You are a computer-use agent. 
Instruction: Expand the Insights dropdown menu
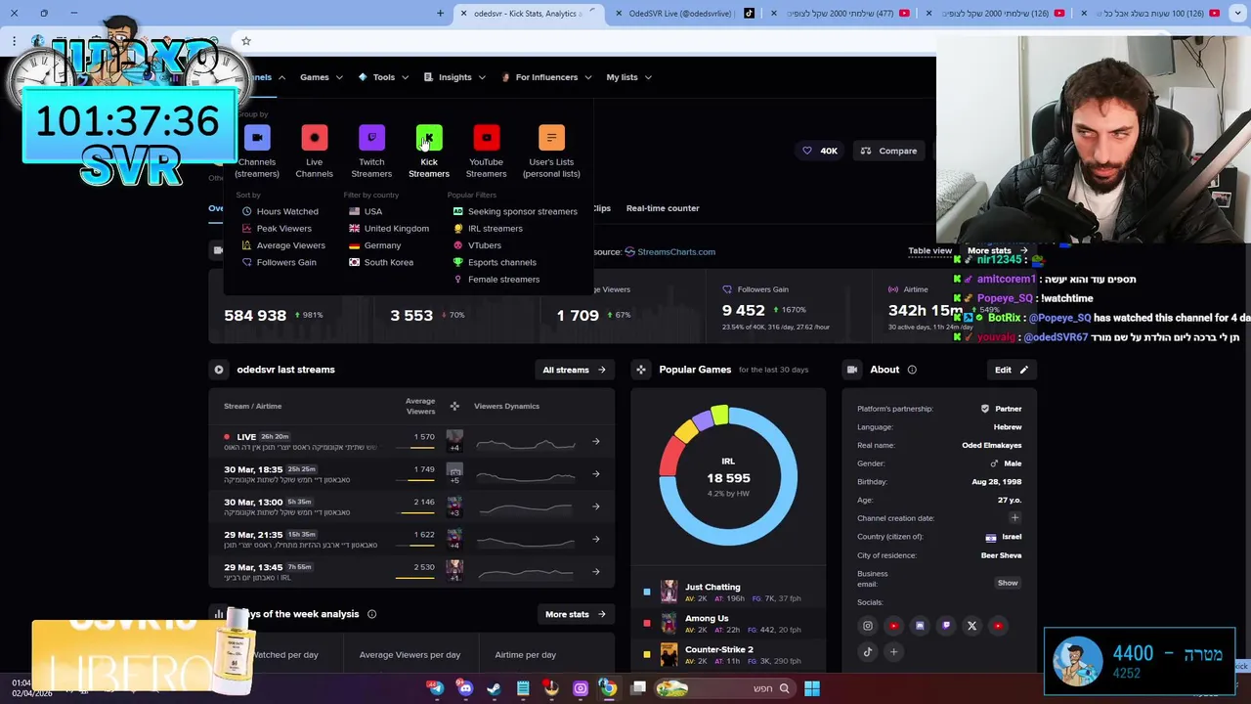coord(454,77)
